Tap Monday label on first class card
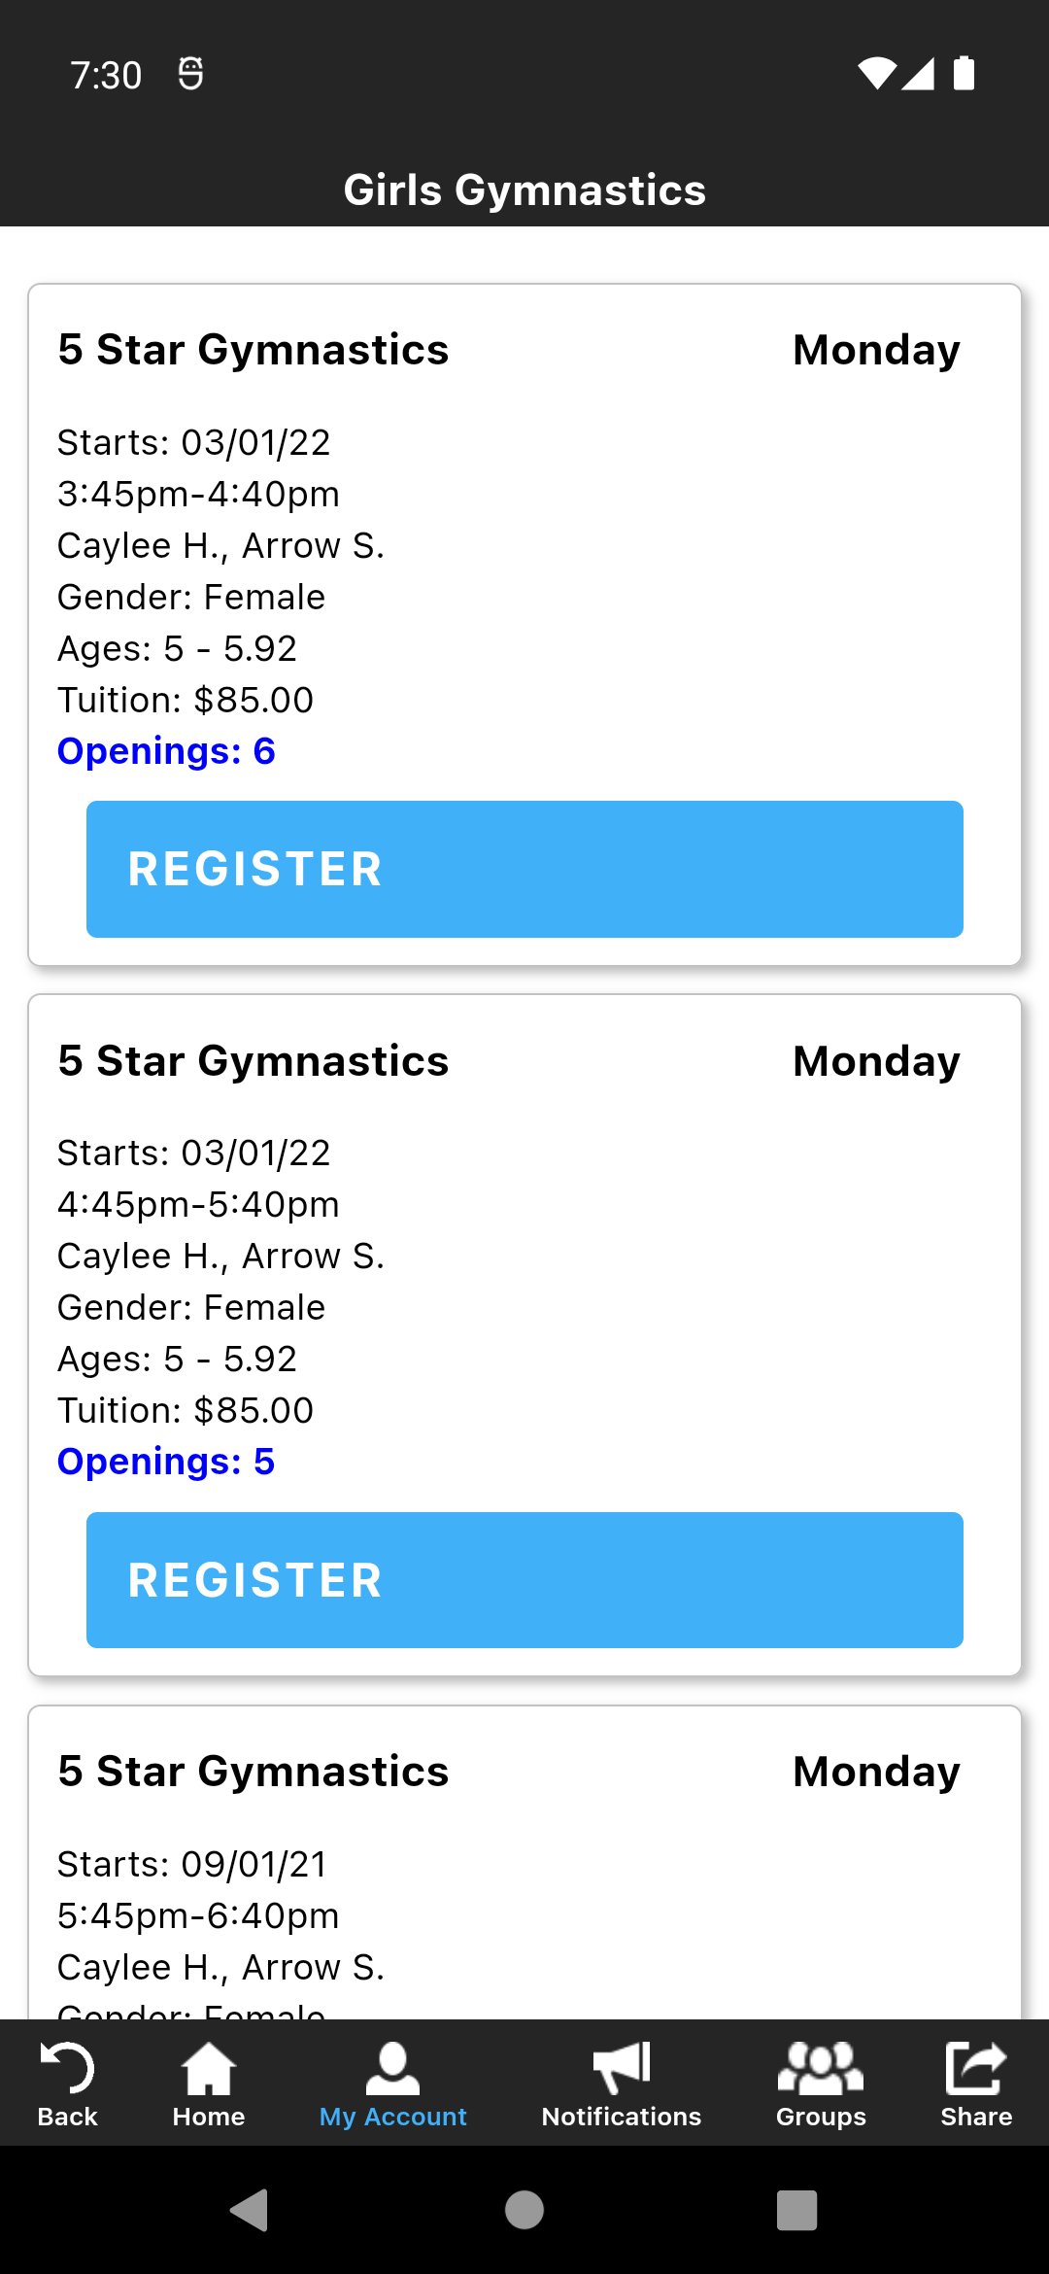Viewport: 1049px width, 2274px height. pos(876,350)
